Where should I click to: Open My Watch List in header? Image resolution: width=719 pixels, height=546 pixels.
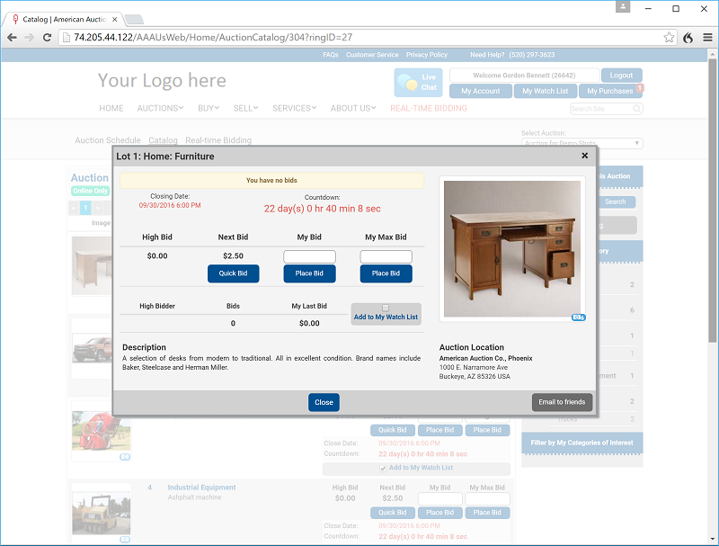coord(546,91)
